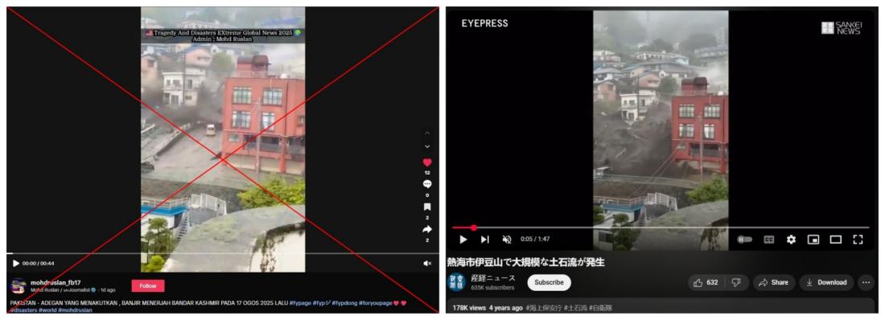Enable closed captions on YouTube
The width and height of the screenshot is (885, 320).
click(x=768, y=240)
